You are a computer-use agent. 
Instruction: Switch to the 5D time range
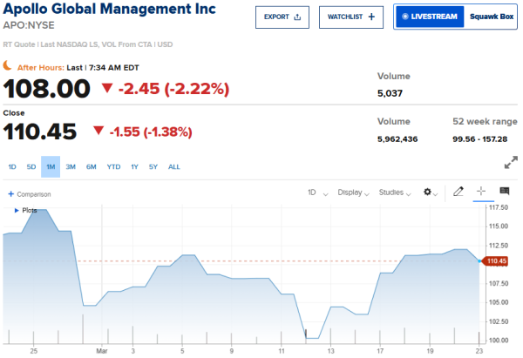click(x=31, y=166)
